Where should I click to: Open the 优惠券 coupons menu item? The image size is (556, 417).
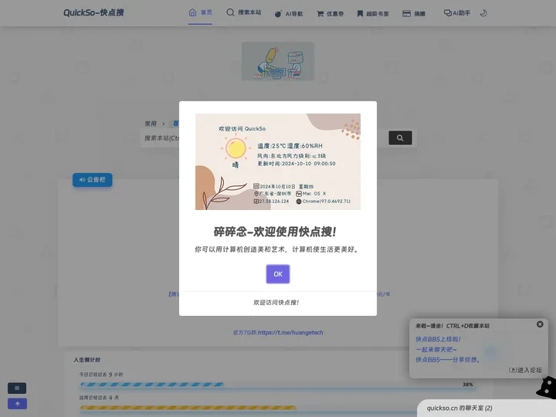click(x=331, y=14)
